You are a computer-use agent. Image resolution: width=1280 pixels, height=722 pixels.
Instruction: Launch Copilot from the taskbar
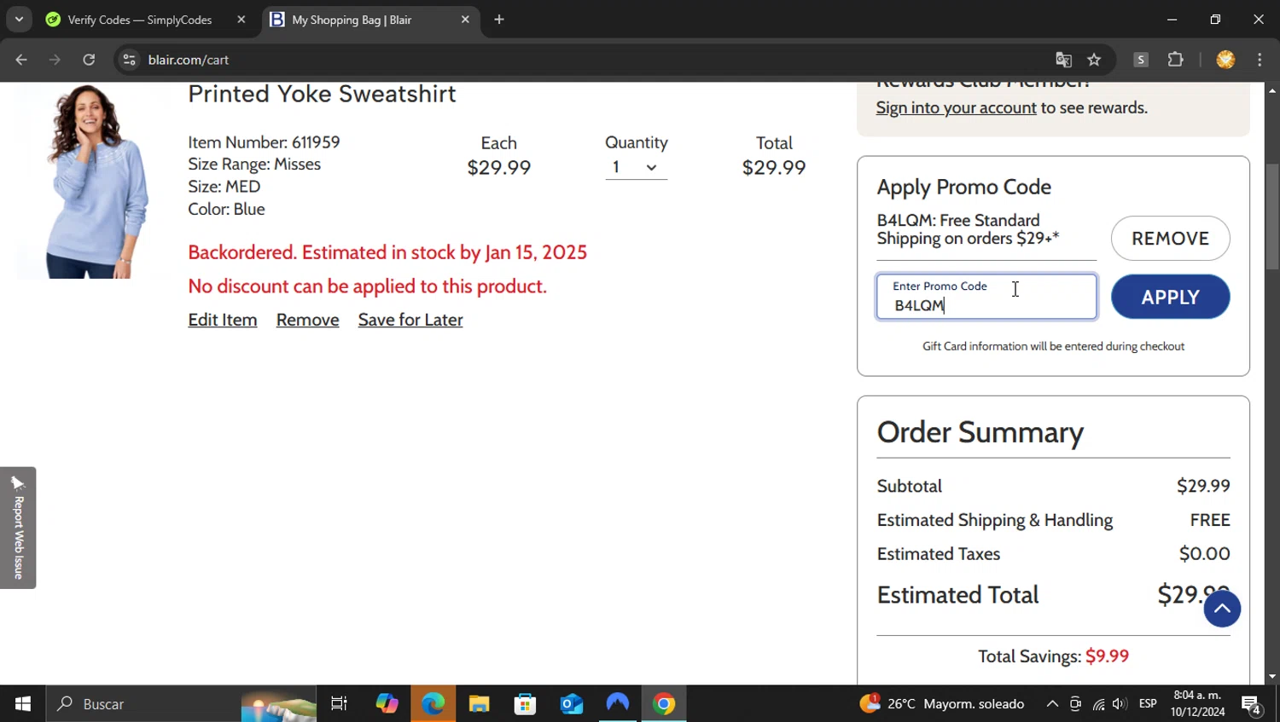pyautogui.click(x=387, y=704)
